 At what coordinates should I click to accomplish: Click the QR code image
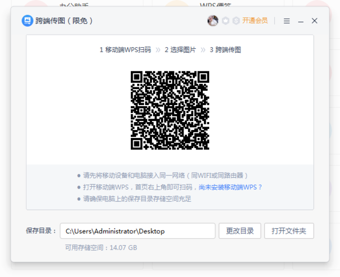coord(170,110)
